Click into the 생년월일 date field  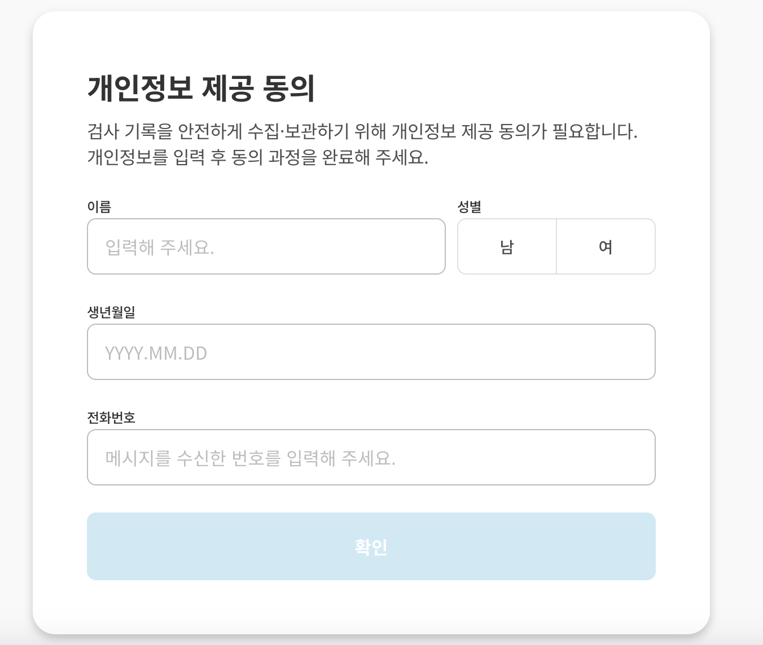point(371,352)
